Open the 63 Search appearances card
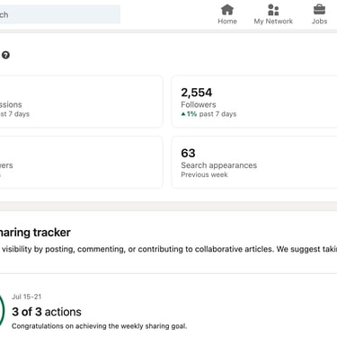This screenshot has width=337, height=346. [x=254, y=162]
